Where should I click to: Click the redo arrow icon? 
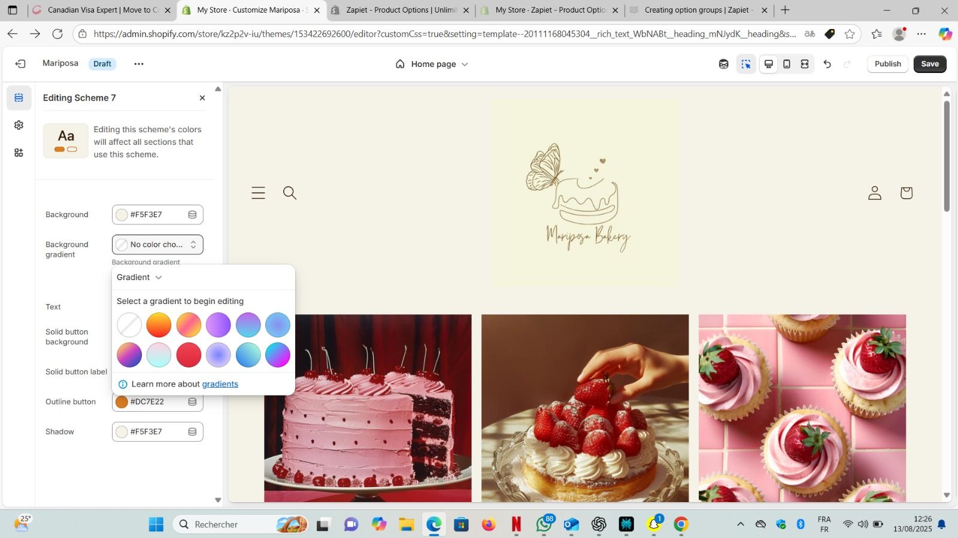(x=847, y=64)
